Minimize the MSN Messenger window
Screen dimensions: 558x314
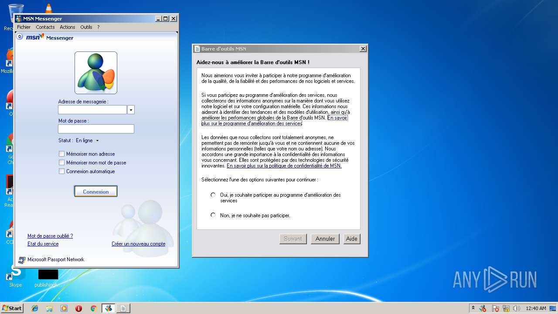click(x=158, y=19)
